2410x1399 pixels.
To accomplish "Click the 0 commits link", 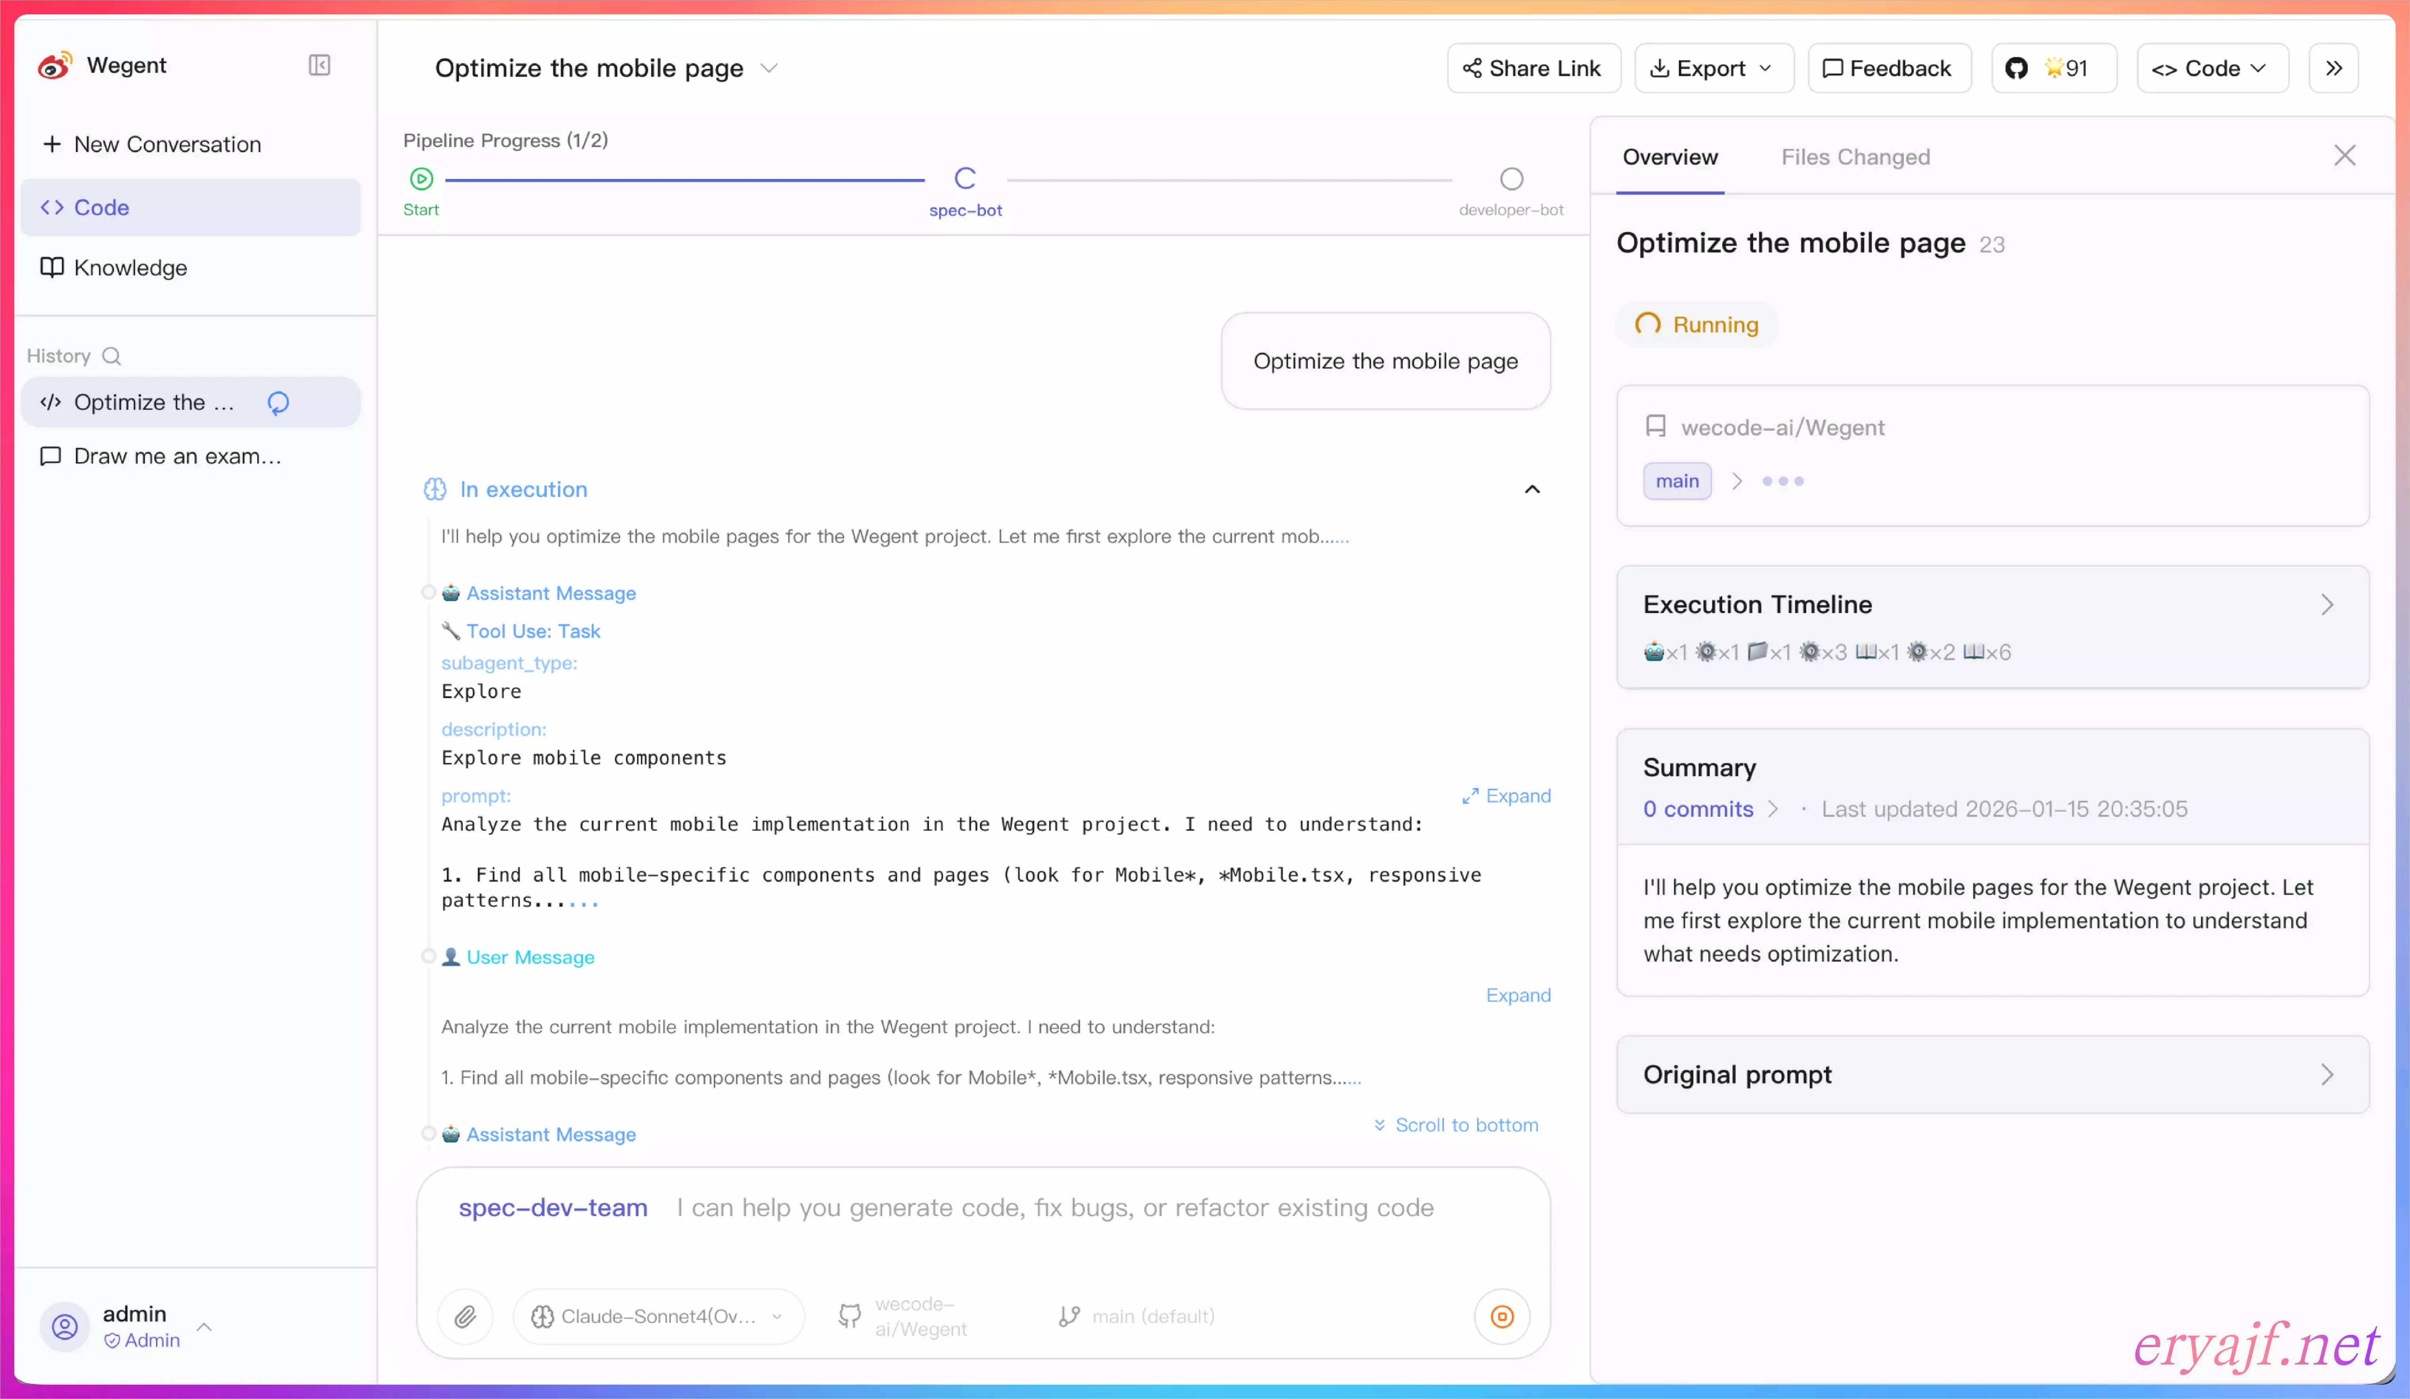I will [1698, 809].
